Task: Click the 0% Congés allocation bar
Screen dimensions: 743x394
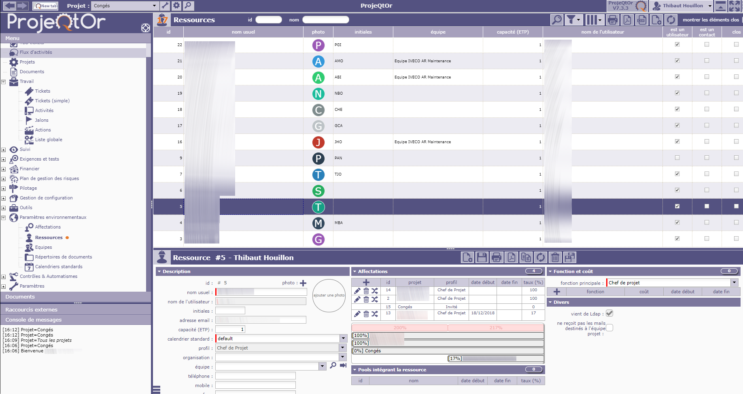Action: tap(448, 351)
